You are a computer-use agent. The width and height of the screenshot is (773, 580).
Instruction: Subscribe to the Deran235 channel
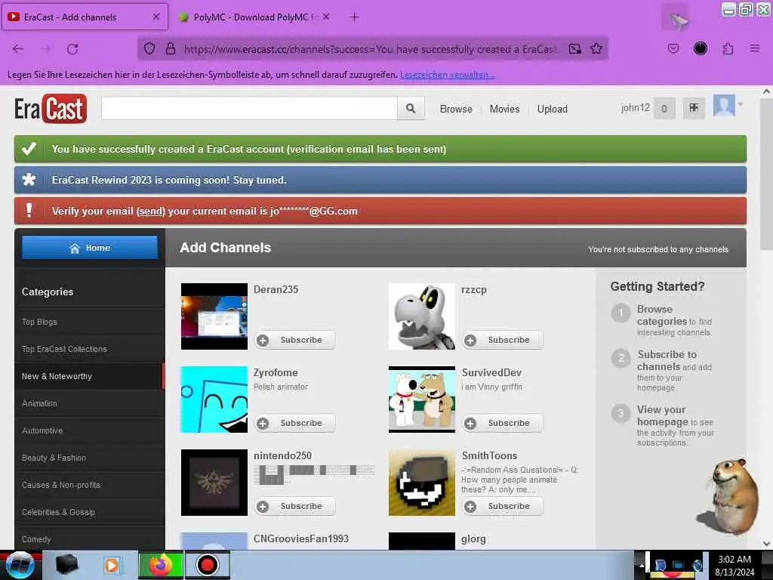[x=295, y=340]
